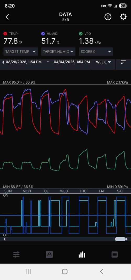Click the left arrow on the chart scrollbar
Image resolution: width=131 pixels, height=280 pixels.
[4, 239]
